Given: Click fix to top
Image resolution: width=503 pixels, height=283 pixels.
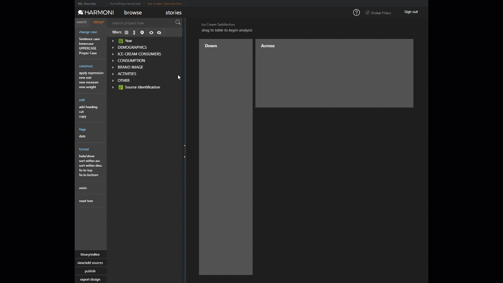Looking at the screenshot, I should tap(86, 170).
